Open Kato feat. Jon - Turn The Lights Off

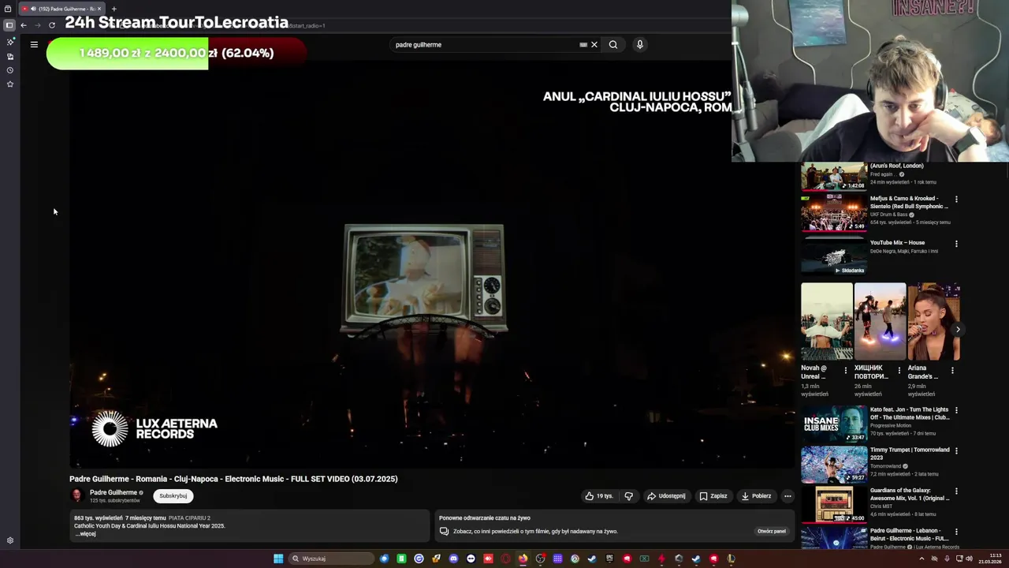[x=834, y=424]
